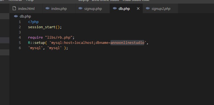214x105 pixels.
Task: Click line number 4 in the gutter
Action: (x=20, y=38)
